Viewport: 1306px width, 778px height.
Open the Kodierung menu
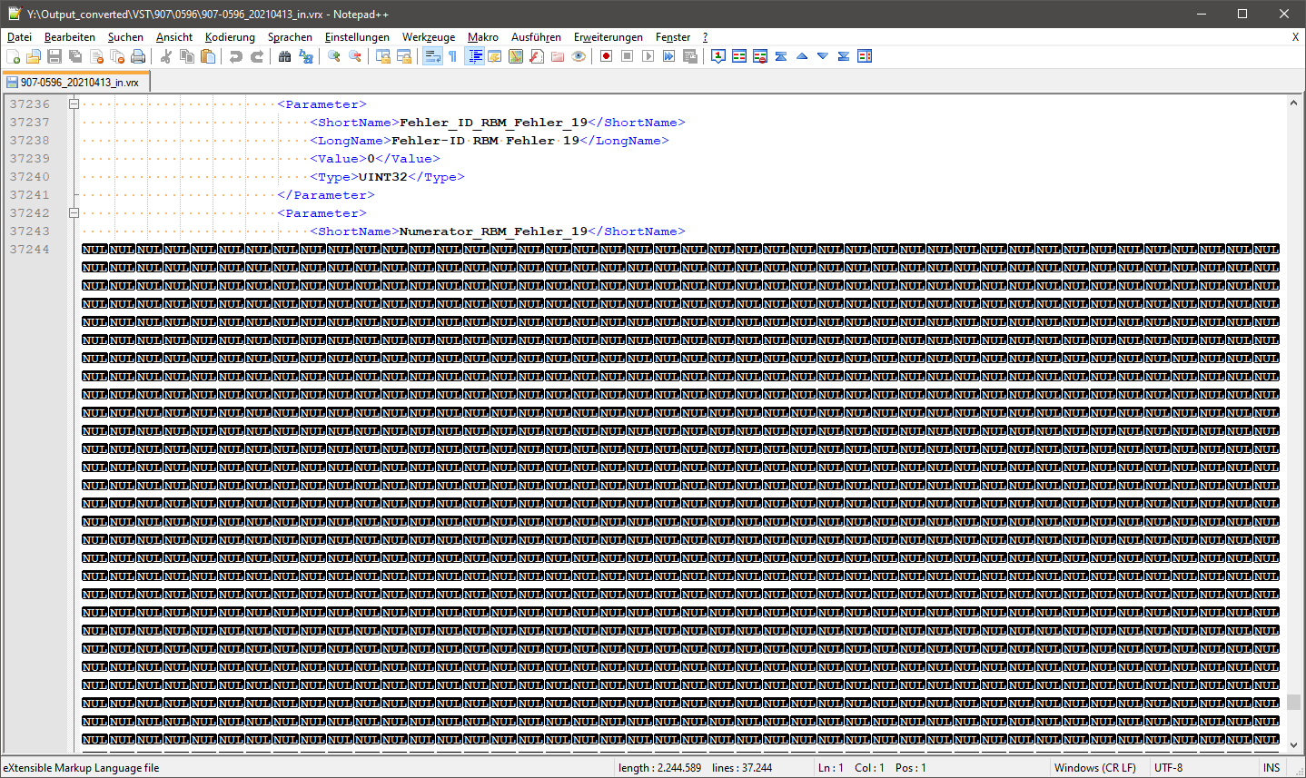(230, 37)
